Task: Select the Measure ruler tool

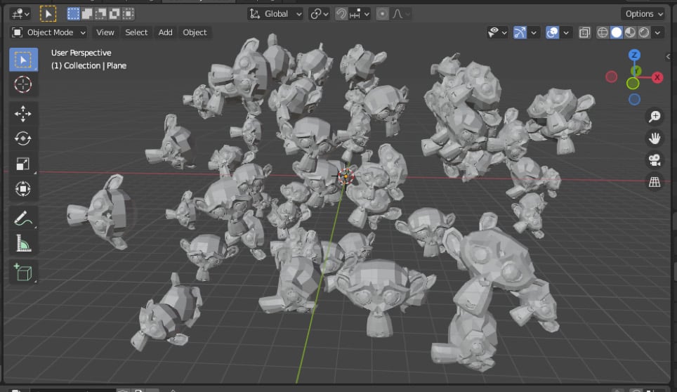Action: pos(23,243)
